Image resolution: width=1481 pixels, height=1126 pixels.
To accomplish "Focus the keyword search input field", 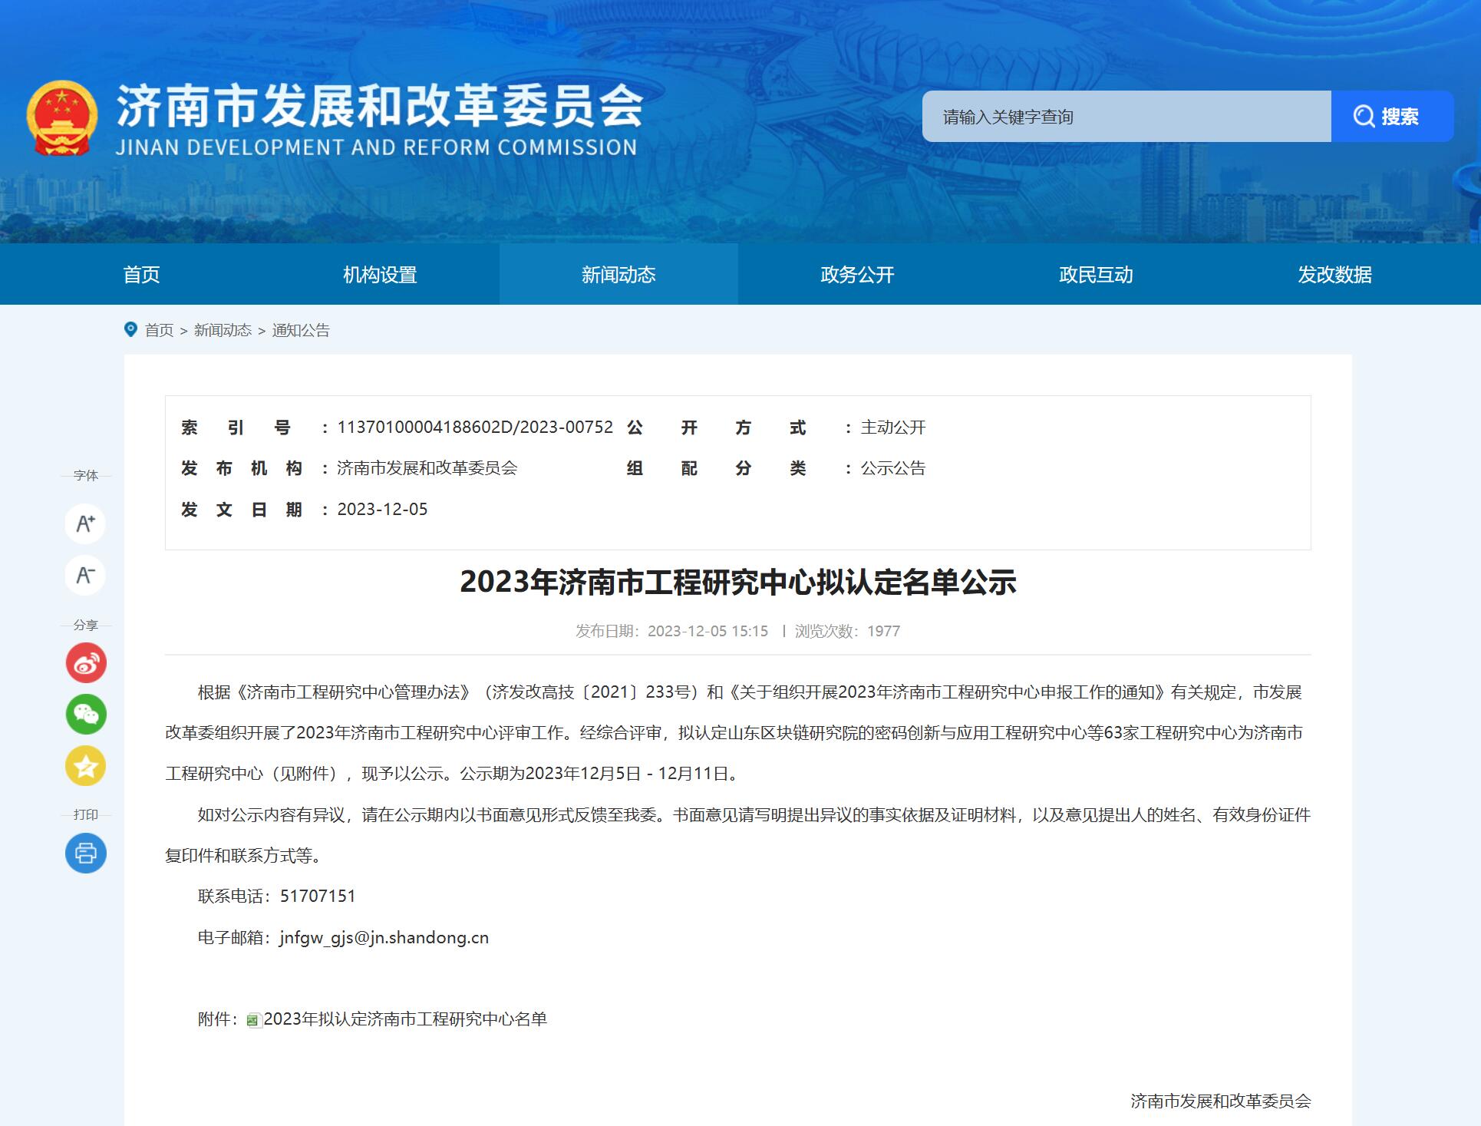I will coord(1126,117).
